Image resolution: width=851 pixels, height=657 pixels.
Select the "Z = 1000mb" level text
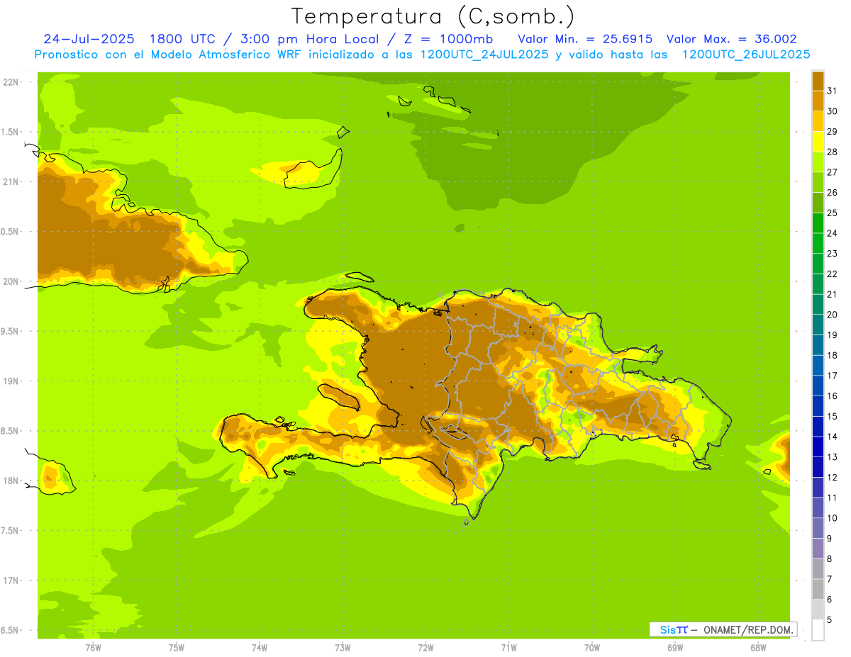[x=452, y=39]
